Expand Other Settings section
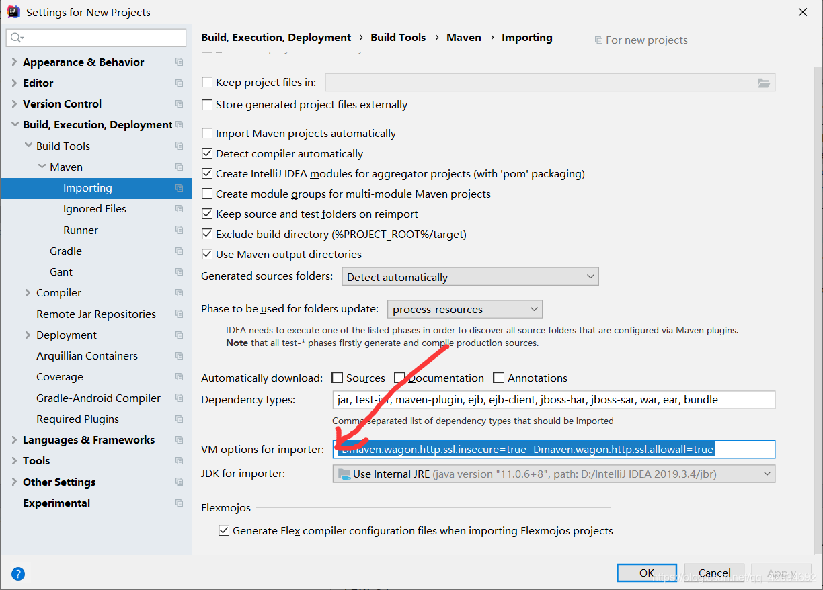Screen dimensions: 823x590 pos(14,482)
